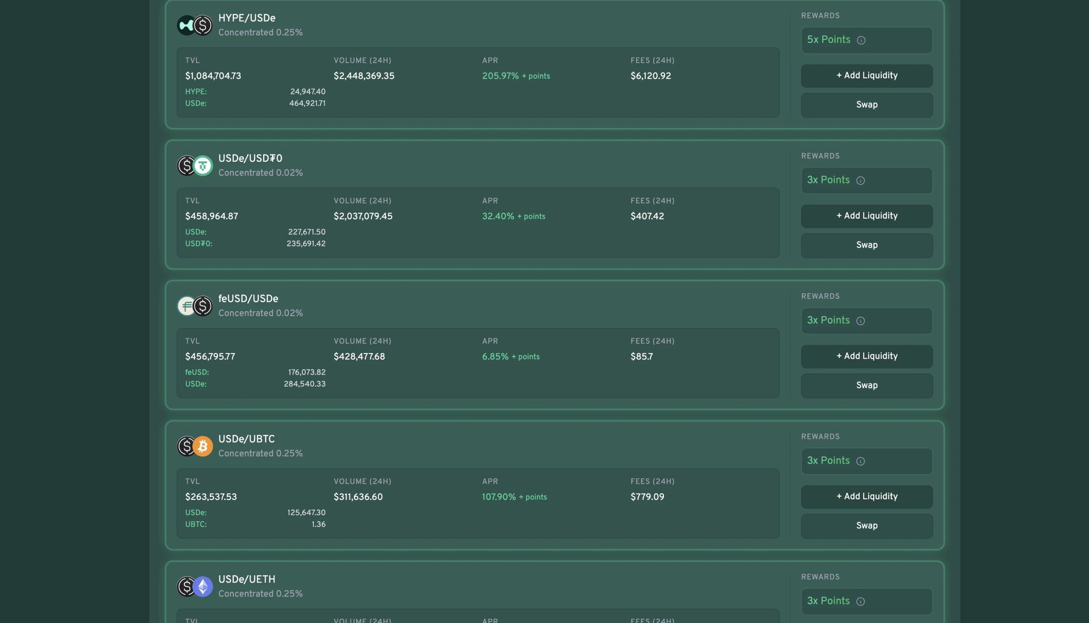The image size is (1089, 623).
Task: Add liquidity to the HYPE/USDe pool
Action: [x=867, y=76]
